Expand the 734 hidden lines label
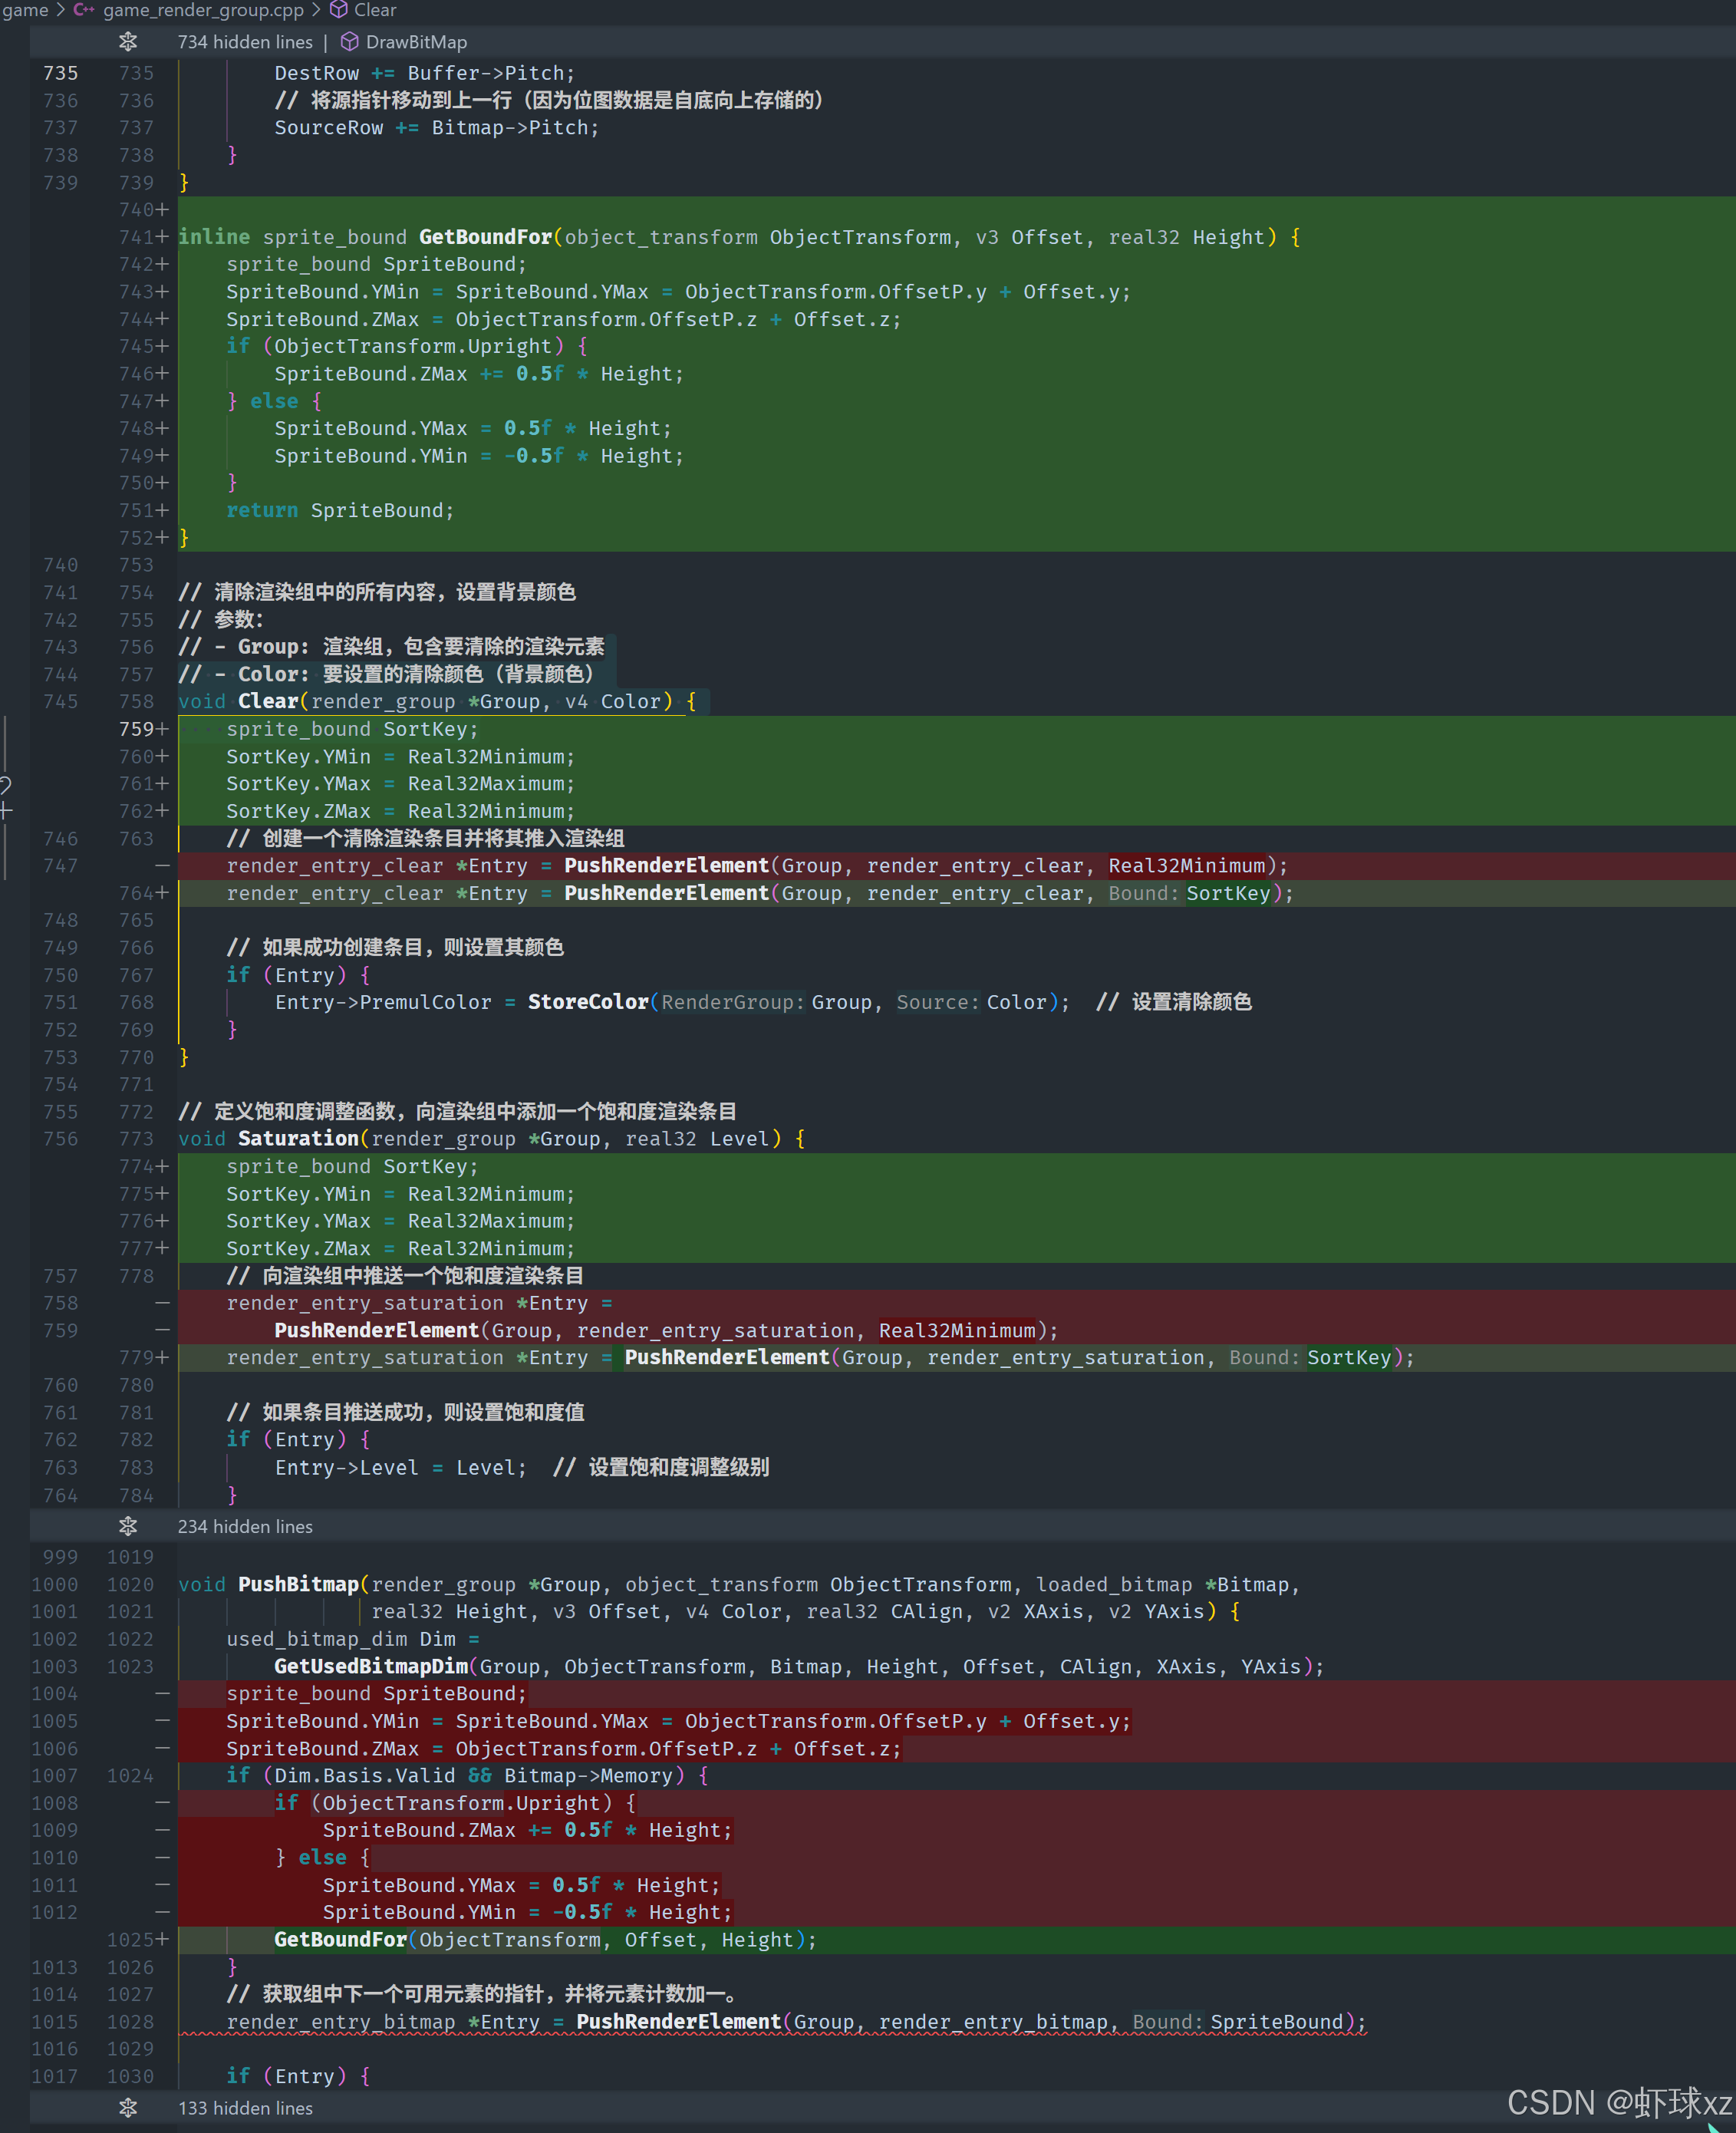The height and width of the screenshot is (2133, 1736). (x=245, y=42)
